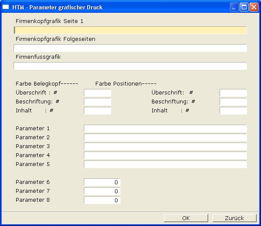The image size is (261, 226).
Task: Click the Parameter 5 text field
Action: (165, 164)
